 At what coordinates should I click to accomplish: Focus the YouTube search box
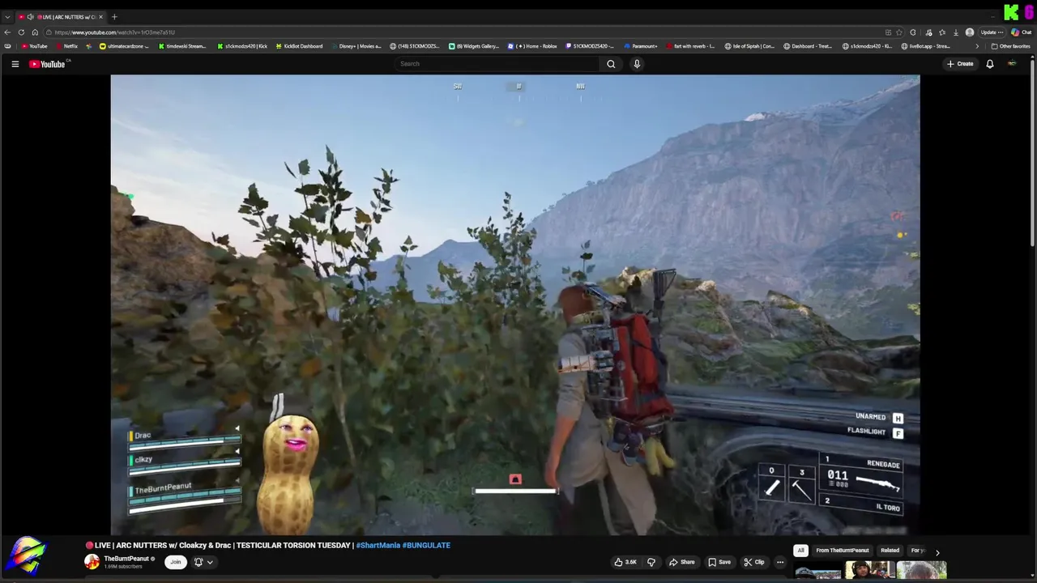click(x=497, y=64)
